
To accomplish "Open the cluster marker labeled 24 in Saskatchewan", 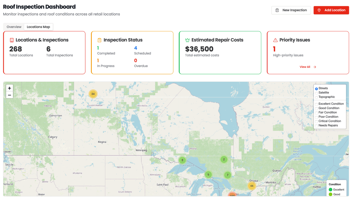I will click(x=93, y=94).
